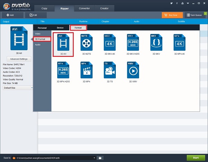
Task: Select the 3D Format category
Action: [42, 39]
